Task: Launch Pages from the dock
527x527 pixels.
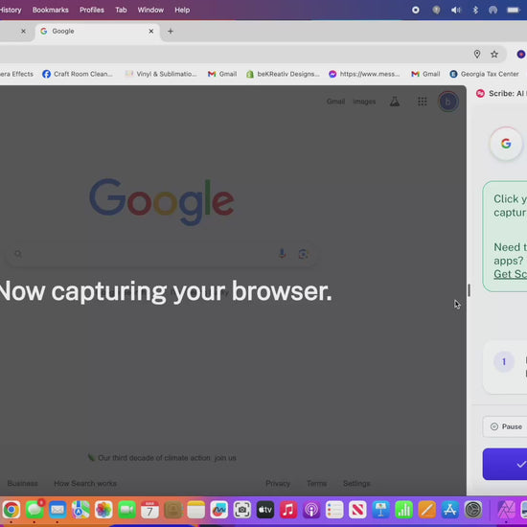Action: (x=426, y=510)
